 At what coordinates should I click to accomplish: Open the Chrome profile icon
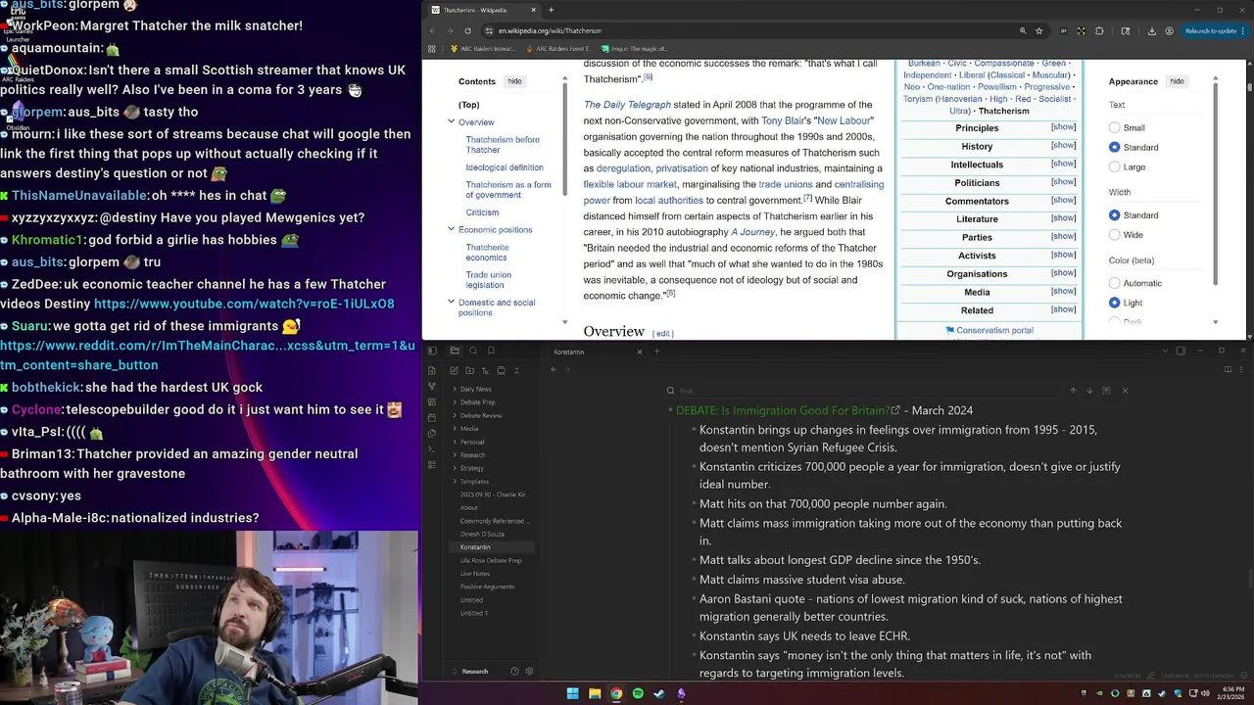pyautogui.click(x=1169, y=30)
